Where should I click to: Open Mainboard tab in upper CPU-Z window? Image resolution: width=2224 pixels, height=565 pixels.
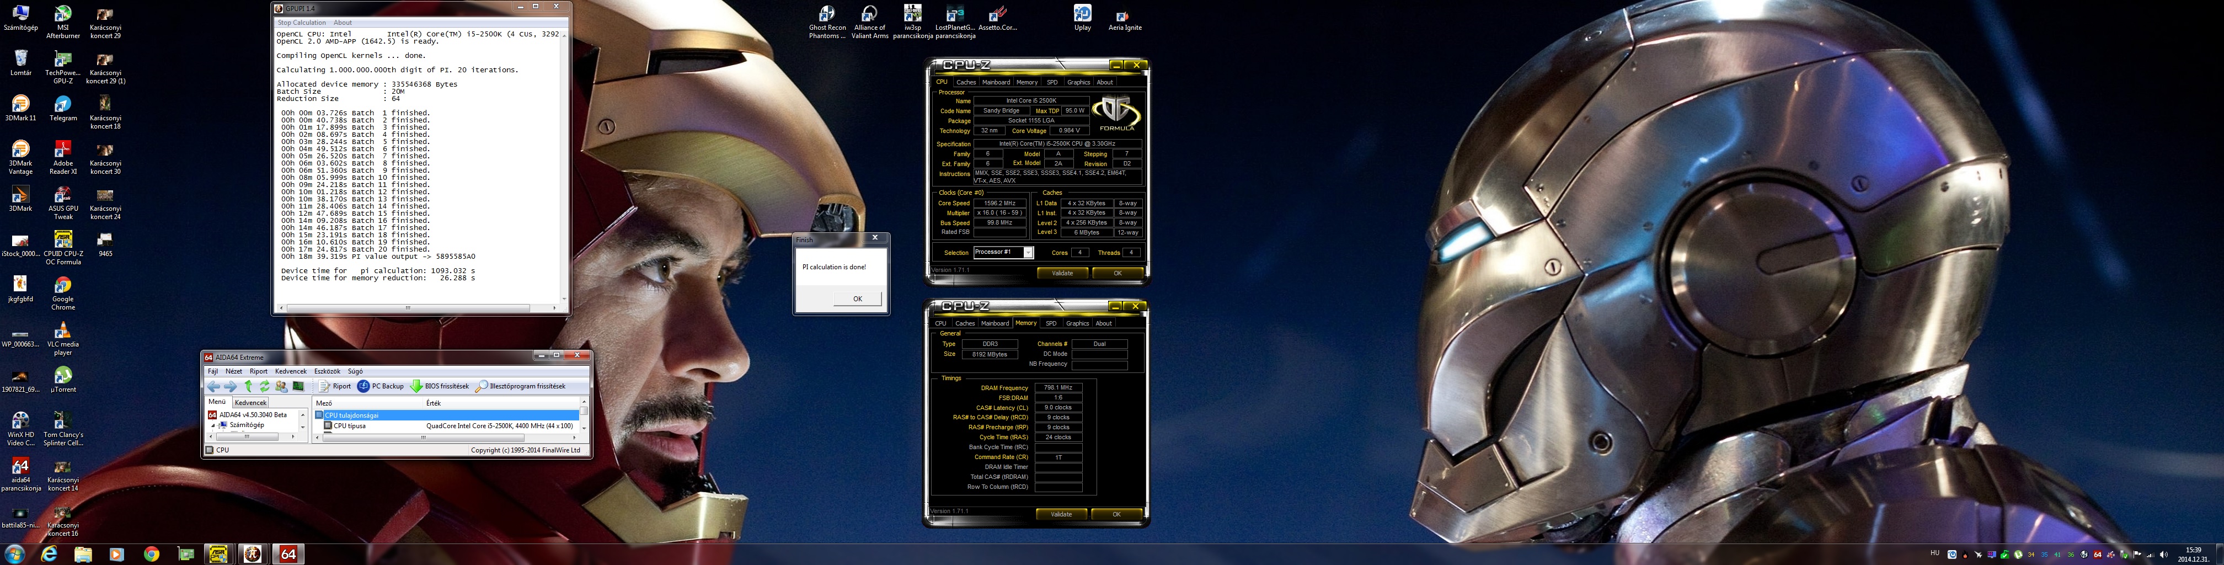coord(996,82)
